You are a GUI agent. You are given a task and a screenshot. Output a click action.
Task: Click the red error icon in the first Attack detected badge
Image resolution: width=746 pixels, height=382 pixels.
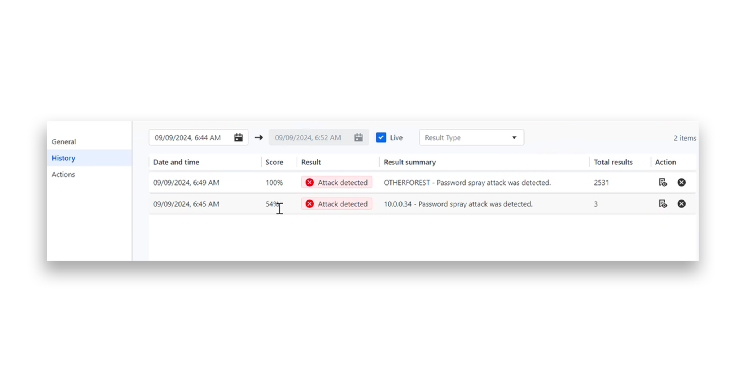coord(309,182)
